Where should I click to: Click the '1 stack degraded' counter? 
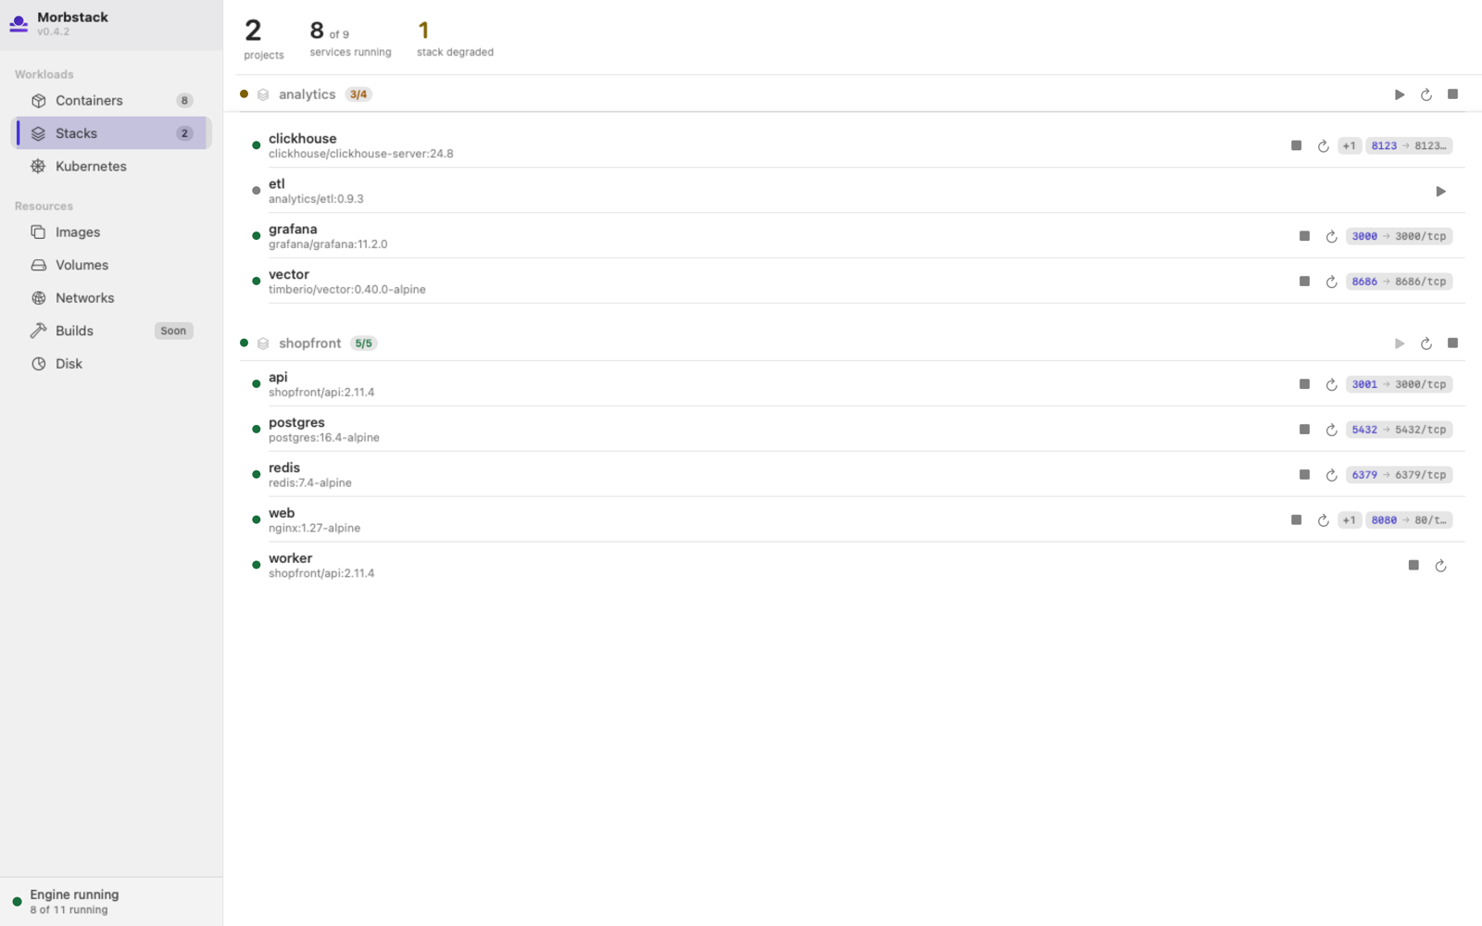pyautogui.click(x=455, y=40)
